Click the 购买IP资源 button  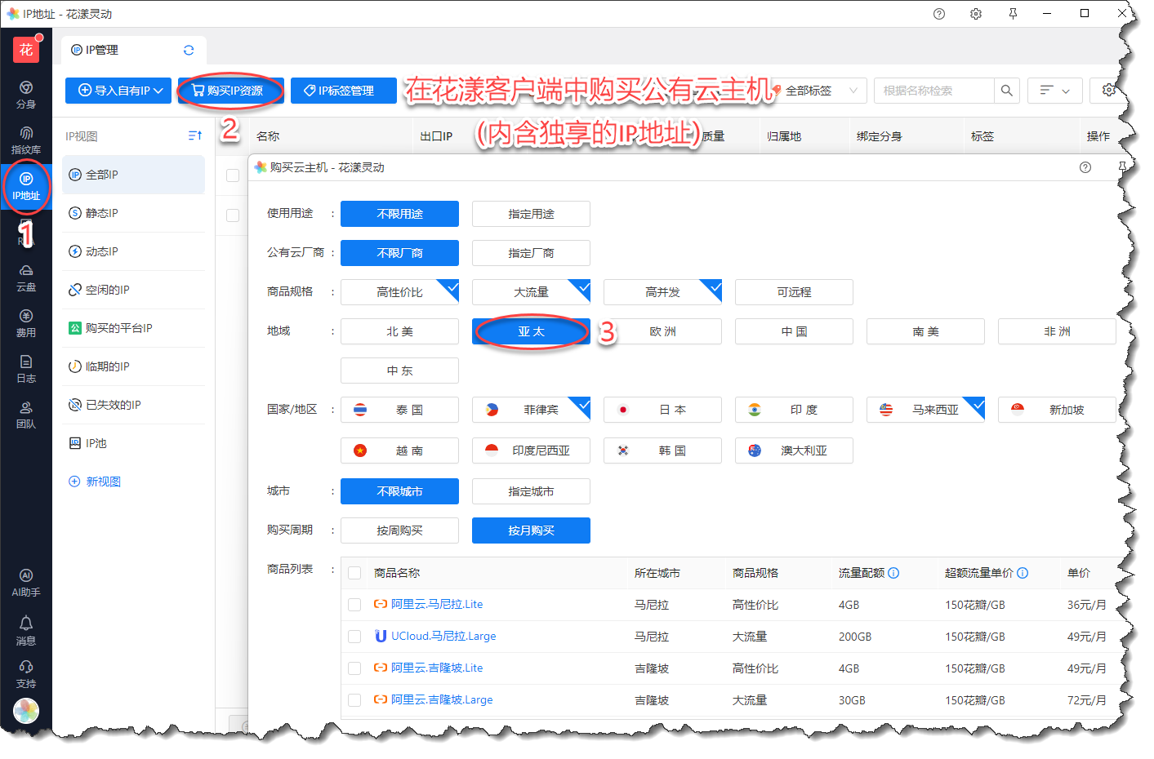pyautogui.click(x=231, y=91)
